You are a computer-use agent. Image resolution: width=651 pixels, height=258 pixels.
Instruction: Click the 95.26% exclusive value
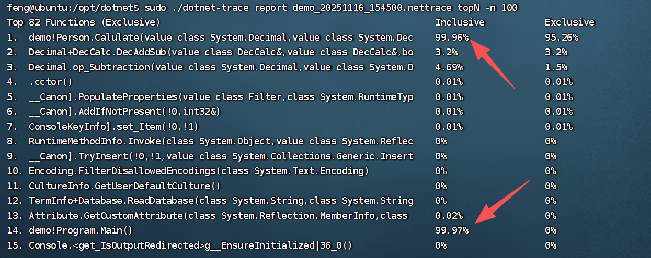561,38
